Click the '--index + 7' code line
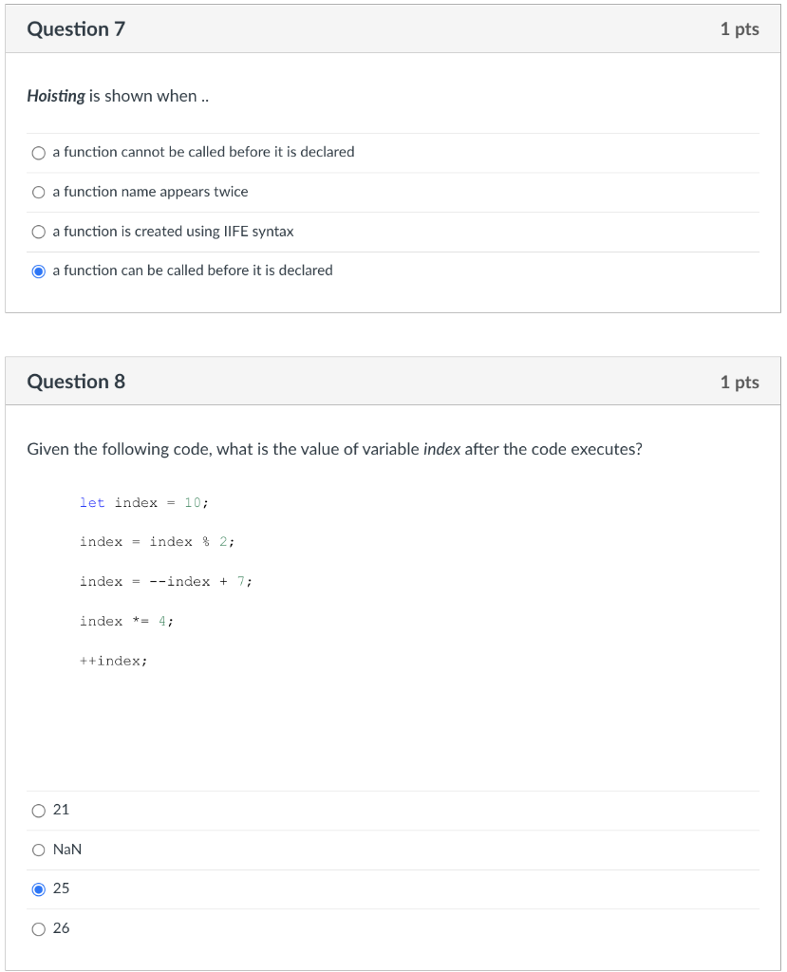This screenshot has width=787, height=972. pyautogui.click(x=166, y=581)
